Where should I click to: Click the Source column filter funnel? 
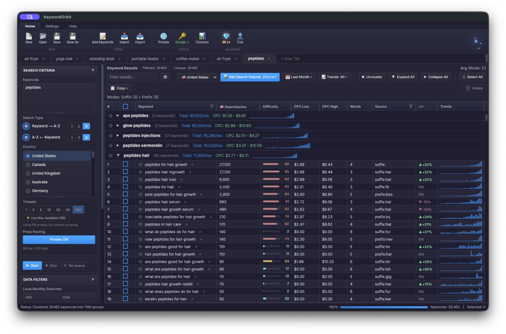tap(411, 106)
